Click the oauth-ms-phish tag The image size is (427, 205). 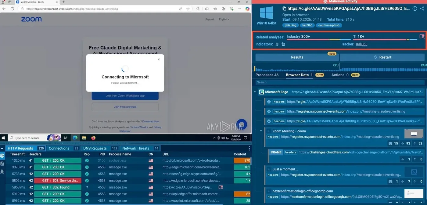[x=329, y=25]
